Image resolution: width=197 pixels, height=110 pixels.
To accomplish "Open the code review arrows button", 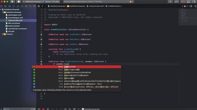I will tap(176, 2).
